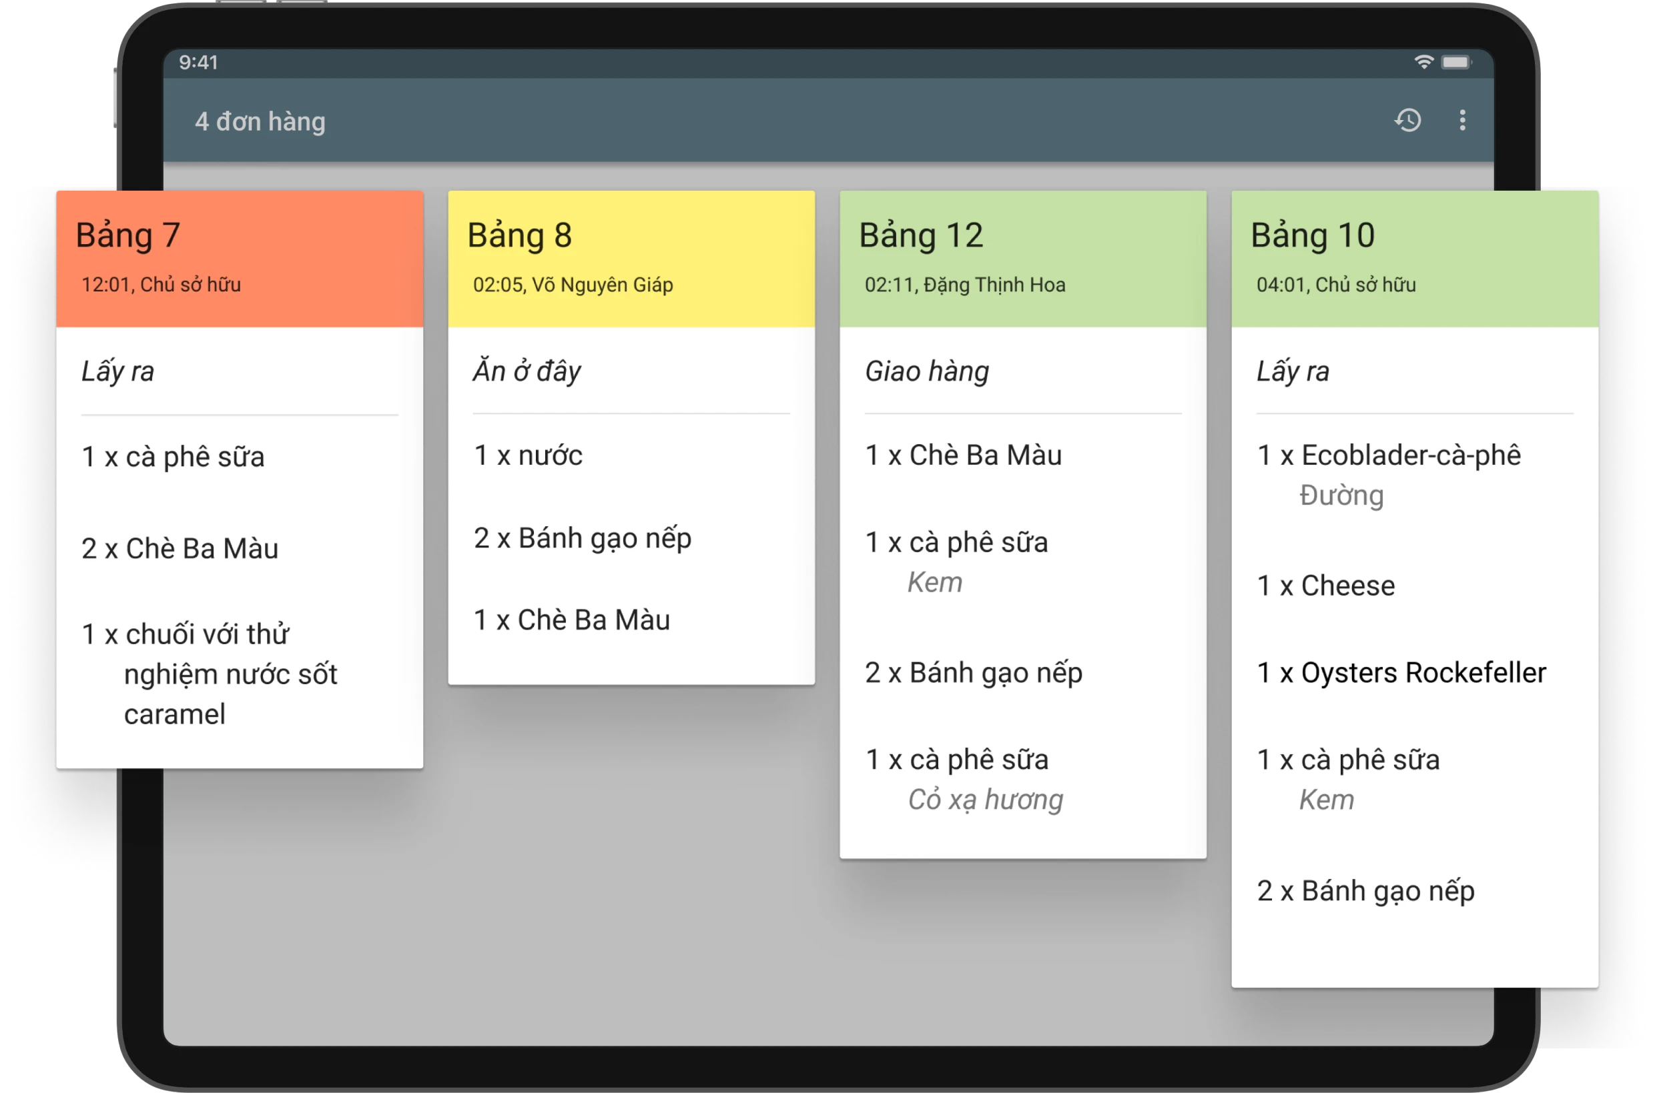Tap '2 x Bánh gạo nếp' in Bảng 12
The width and height of the screenshot is (1655, 1093).
click(x=974, y=673)
